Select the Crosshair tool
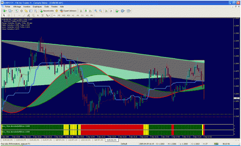Image resolution: width=241 pixels, height=146 pixels. click(9, 15)
